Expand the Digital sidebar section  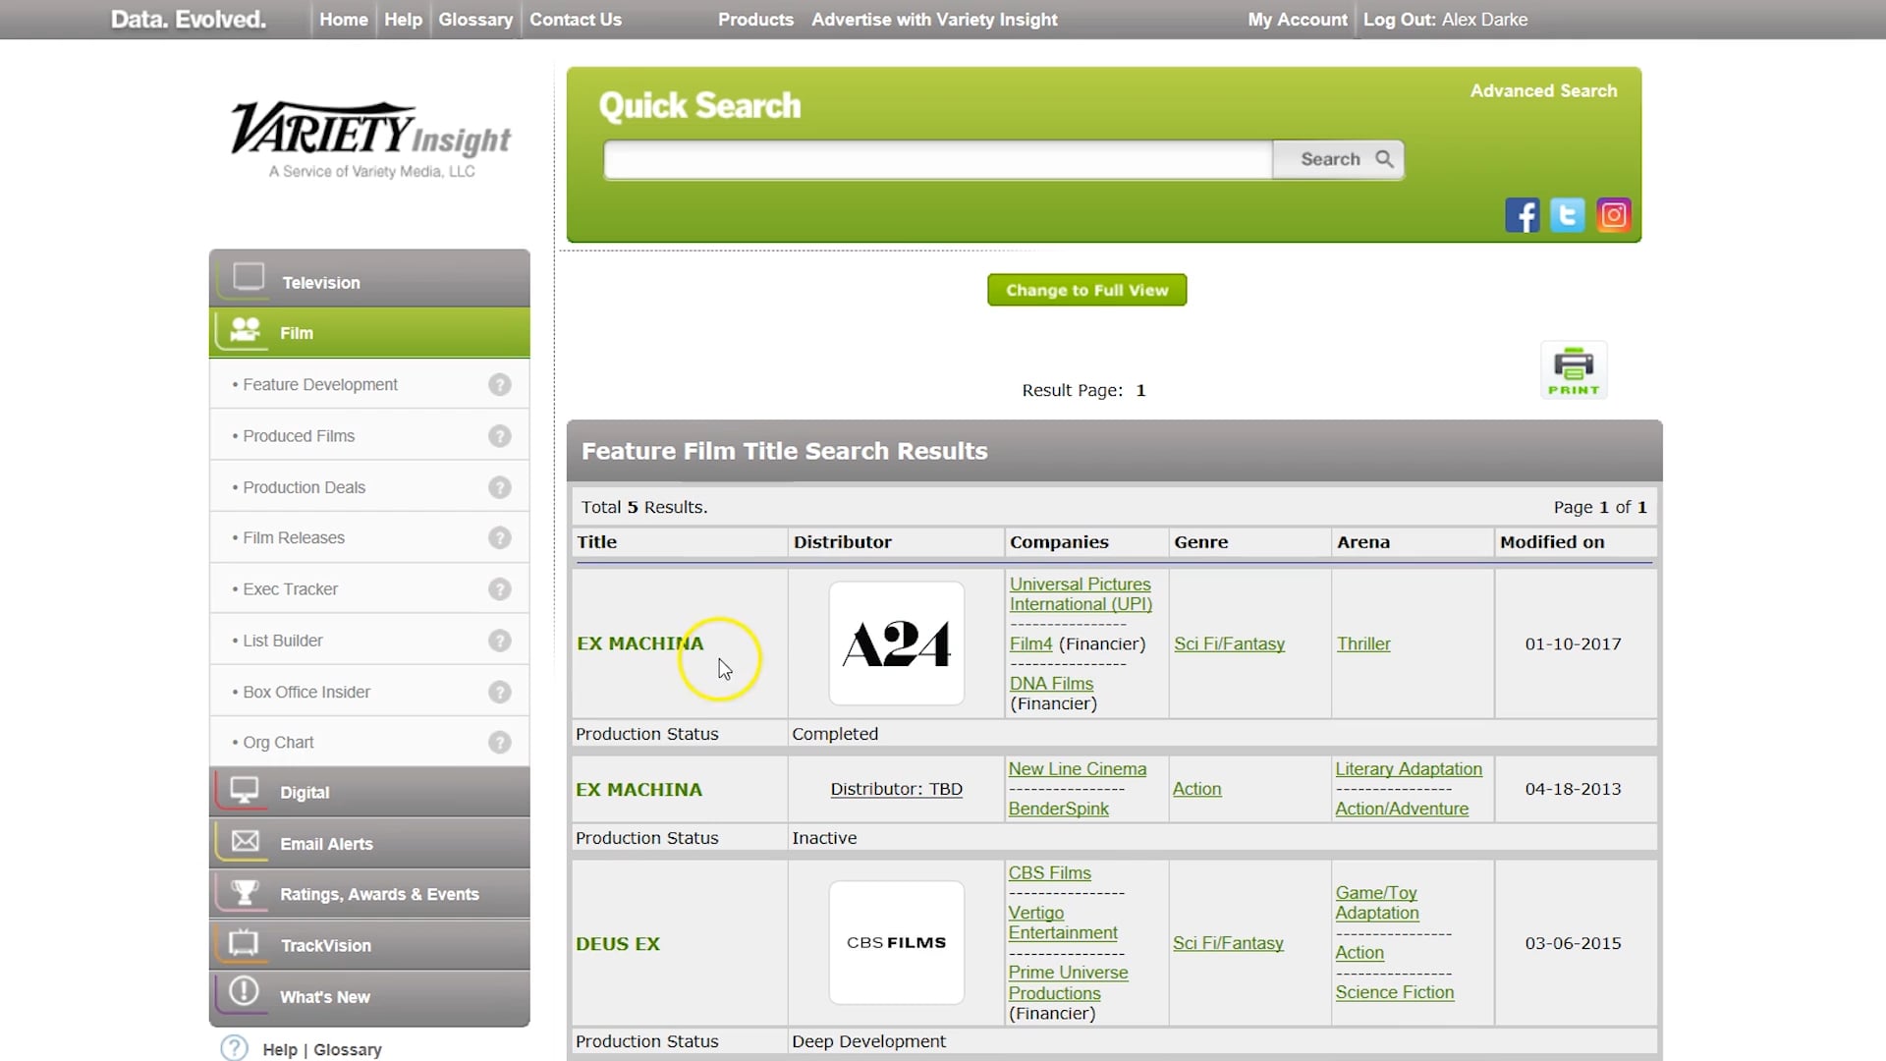click(x=369, y=792)
